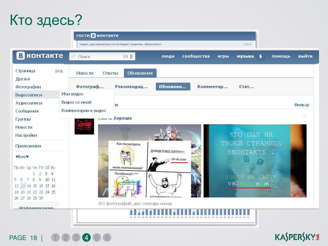Go to slide section 5
The width and height of the screenshot is (328, 246).
pyautogui.click(x=97, y=238)
